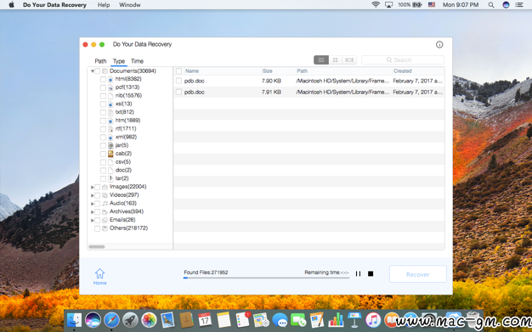Collapse the Documents category
532x332 pixels.
pyautogui.click(x=93, y=71)
